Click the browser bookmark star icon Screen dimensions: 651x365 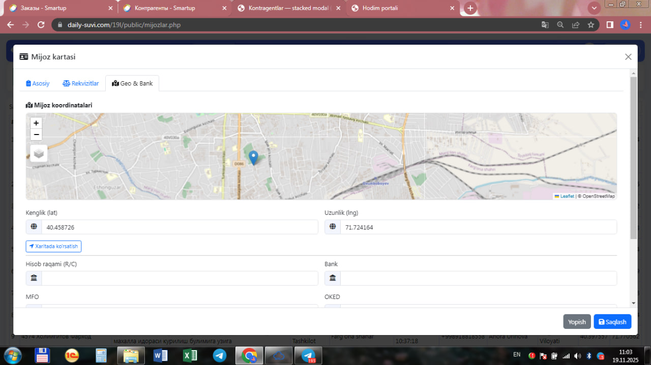point(591,24)
